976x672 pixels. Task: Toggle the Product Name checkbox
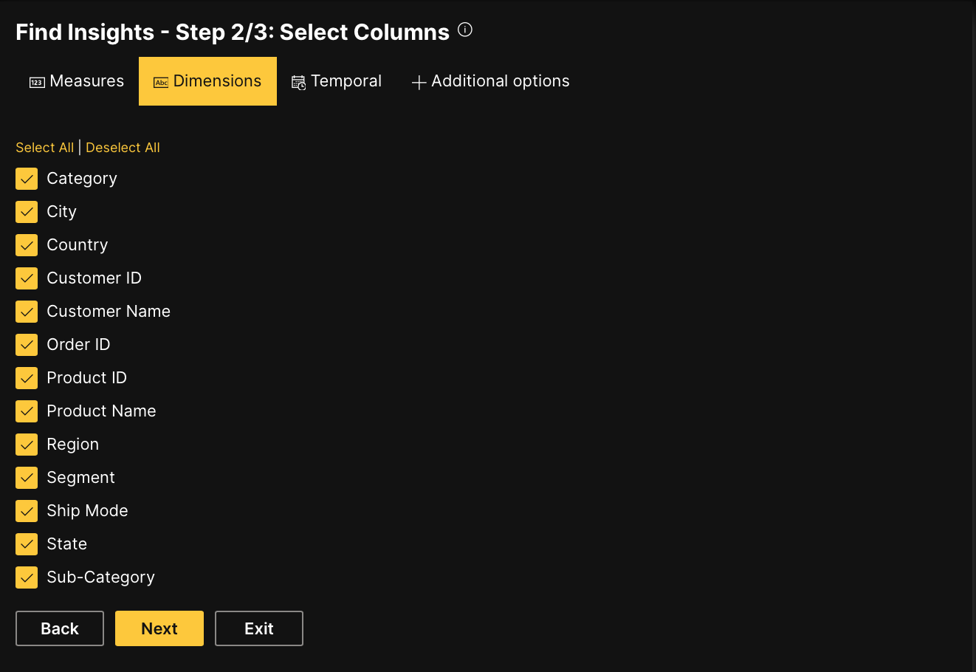coord(27,411)
